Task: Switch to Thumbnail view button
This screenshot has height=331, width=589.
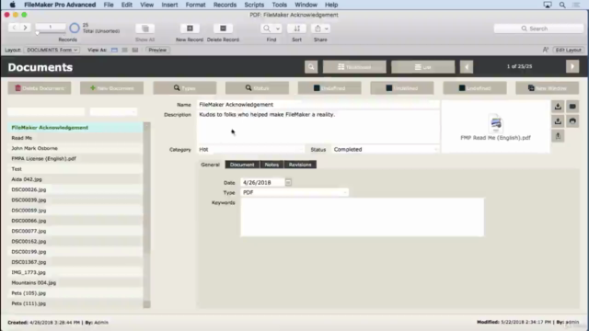Action: click(x=354, y=67)
